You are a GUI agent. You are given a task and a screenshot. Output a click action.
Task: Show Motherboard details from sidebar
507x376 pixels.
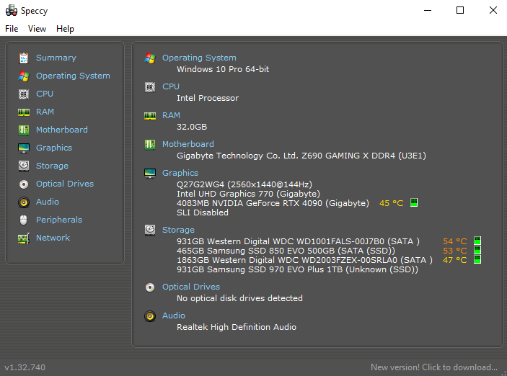pos(62,130)
